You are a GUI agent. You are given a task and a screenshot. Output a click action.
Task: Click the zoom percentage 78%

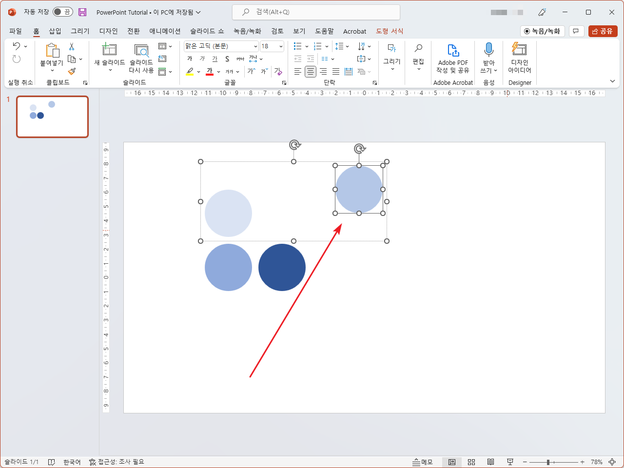point(597,462)
